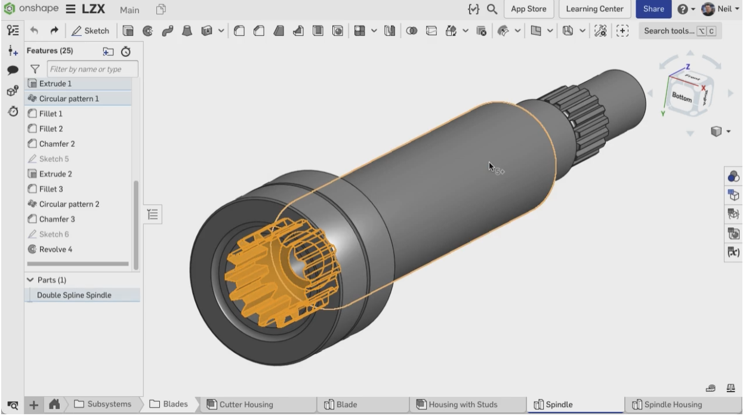Select the Draft tool
Viewport: 743px width, 416px height.
(x=278, y=30)
